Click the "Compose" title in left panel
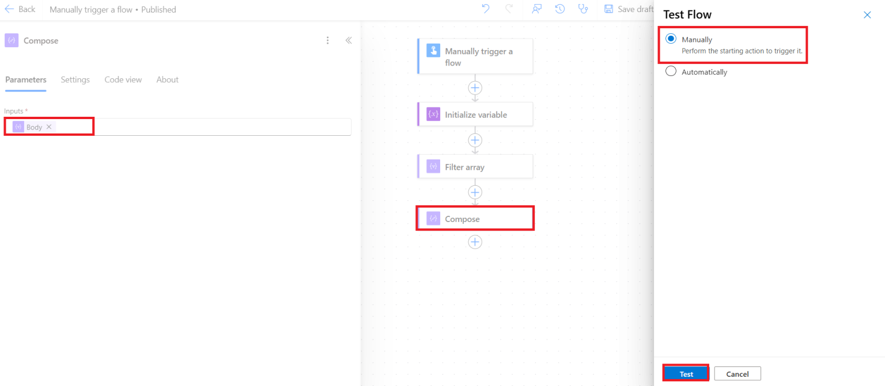885x386 pixels. pos(41,41)
